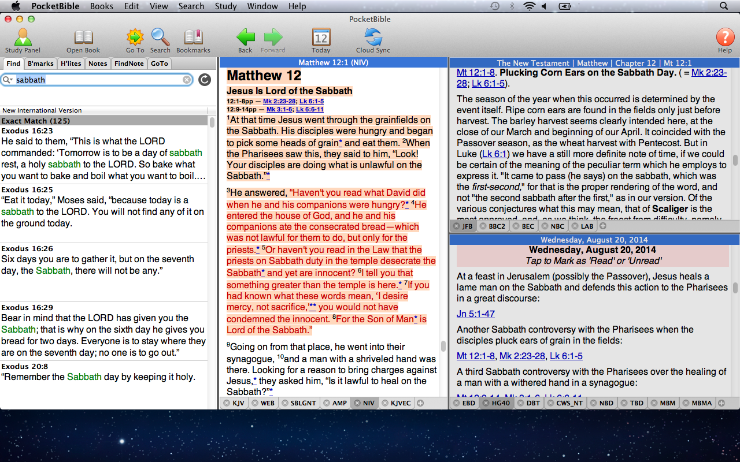The image size is (740, 462).
Task: Open the Study menu
Action: (x=225, y=6)
